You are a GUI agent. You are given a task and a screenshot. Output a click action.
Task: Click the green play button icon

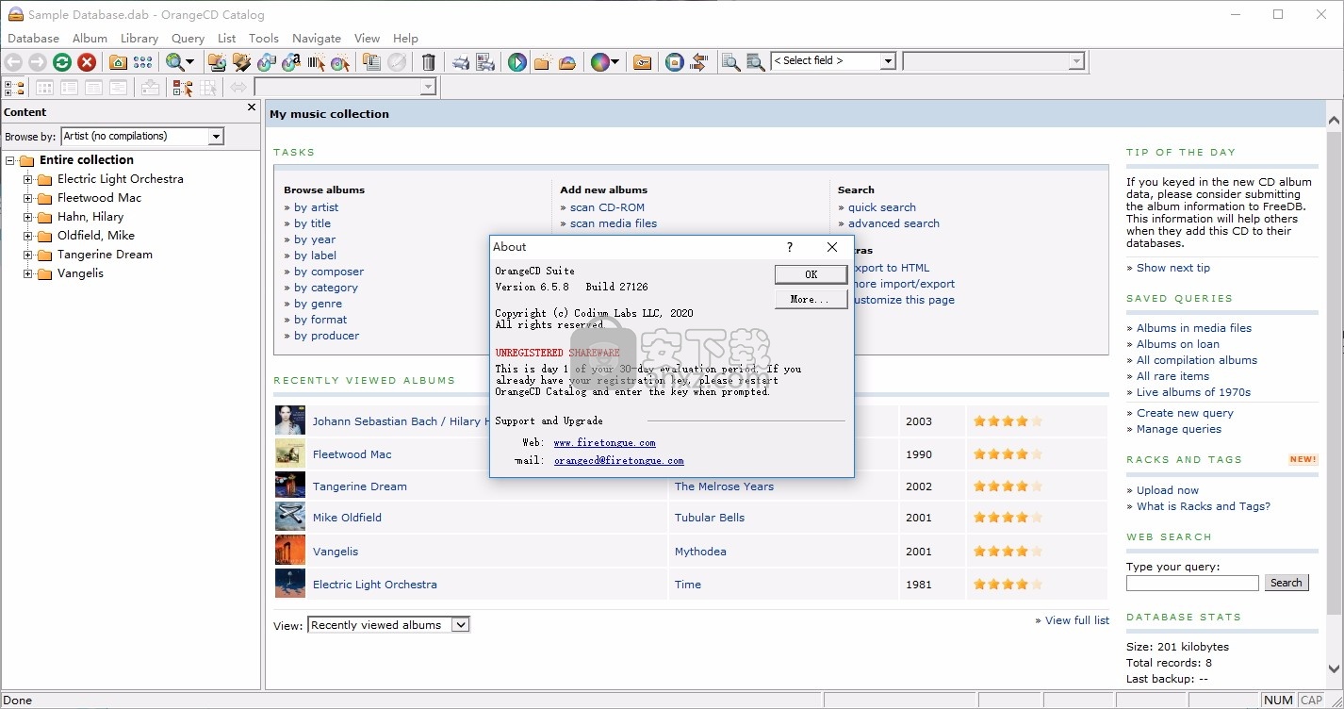(517, 62)
